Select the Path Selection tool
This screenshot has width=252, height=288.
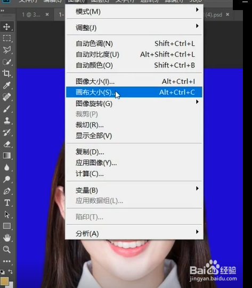6,215
